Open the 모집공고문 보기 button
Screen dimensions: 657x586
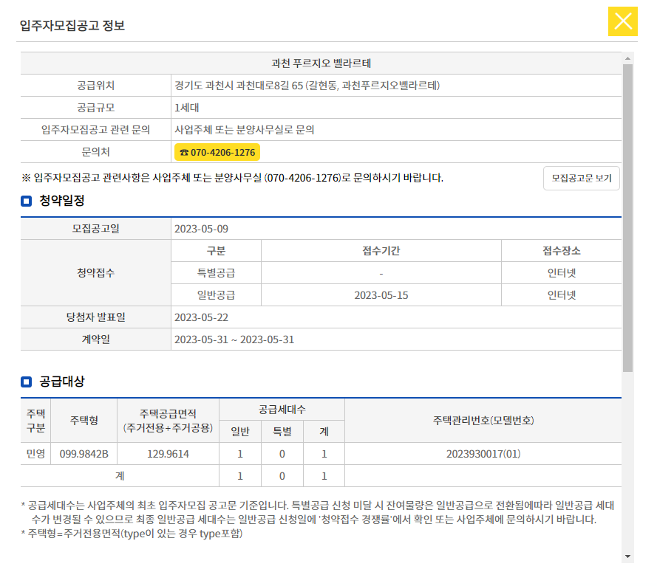click(x=581, y=178)
